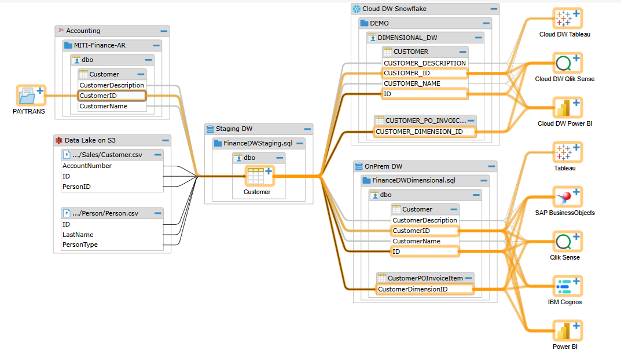Collapse the Data Lake on S3 box

(166, 140)
